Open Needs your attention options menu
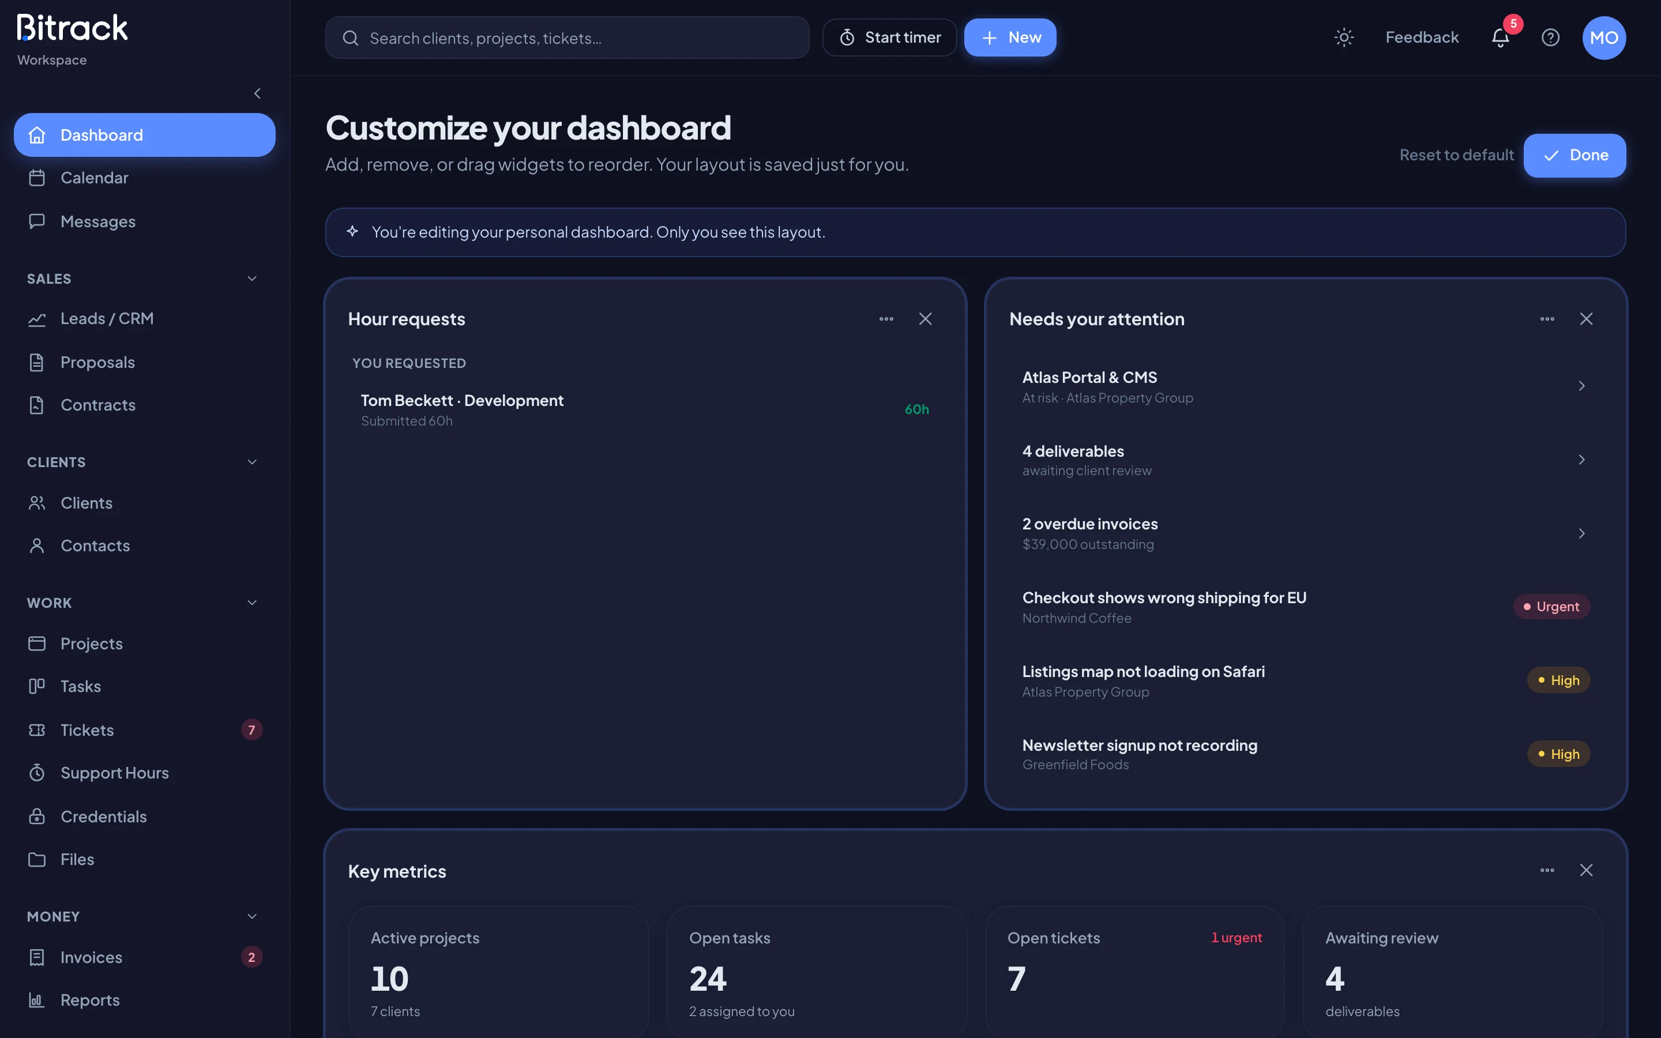This screenshot has width=1661, height=1038. [x=1547, y=318]
